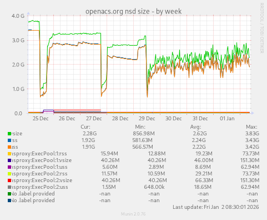Click the vsize average '2.62G'
Image resolution: width=267 pixels, height=220 pixels.
click(200, 134)
